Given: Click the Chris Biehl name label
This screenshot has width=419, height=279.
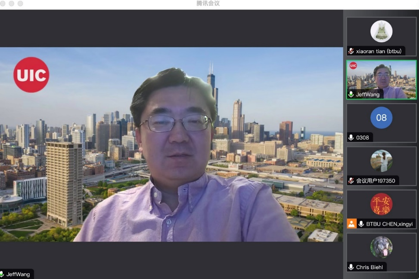Looking at the screenshot, I should pyautogui.click(x=369, y=267).
